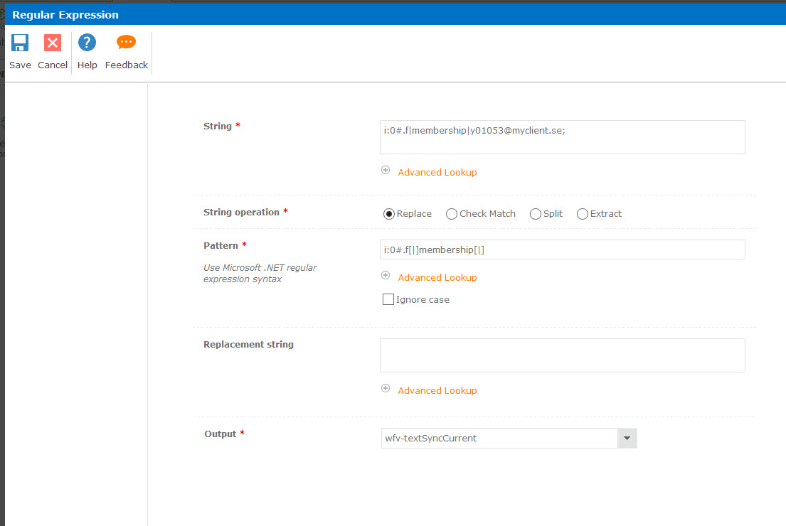Open the Output variable dropdown arrow
The image size is (786, 526).
tap(627, 439)
